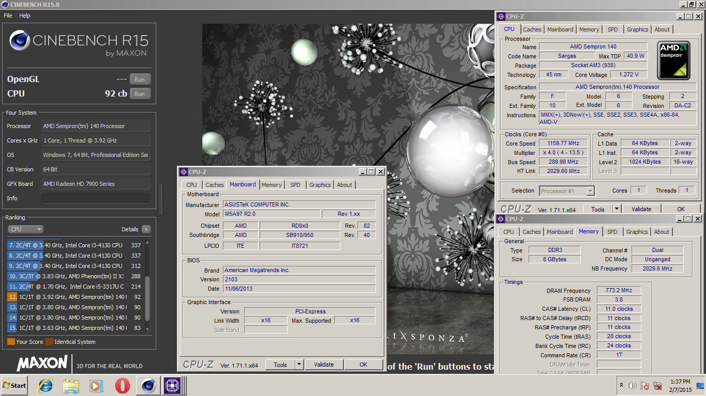Open Graphics tab in top-right CPU-Z window
The image size is (706, 396).
[638, 29]
